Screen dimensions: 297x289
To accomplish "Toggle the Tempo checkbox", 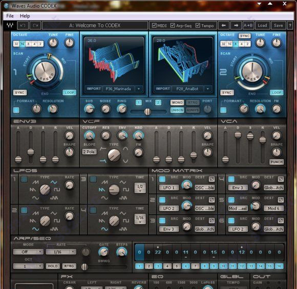I will 198,25.
